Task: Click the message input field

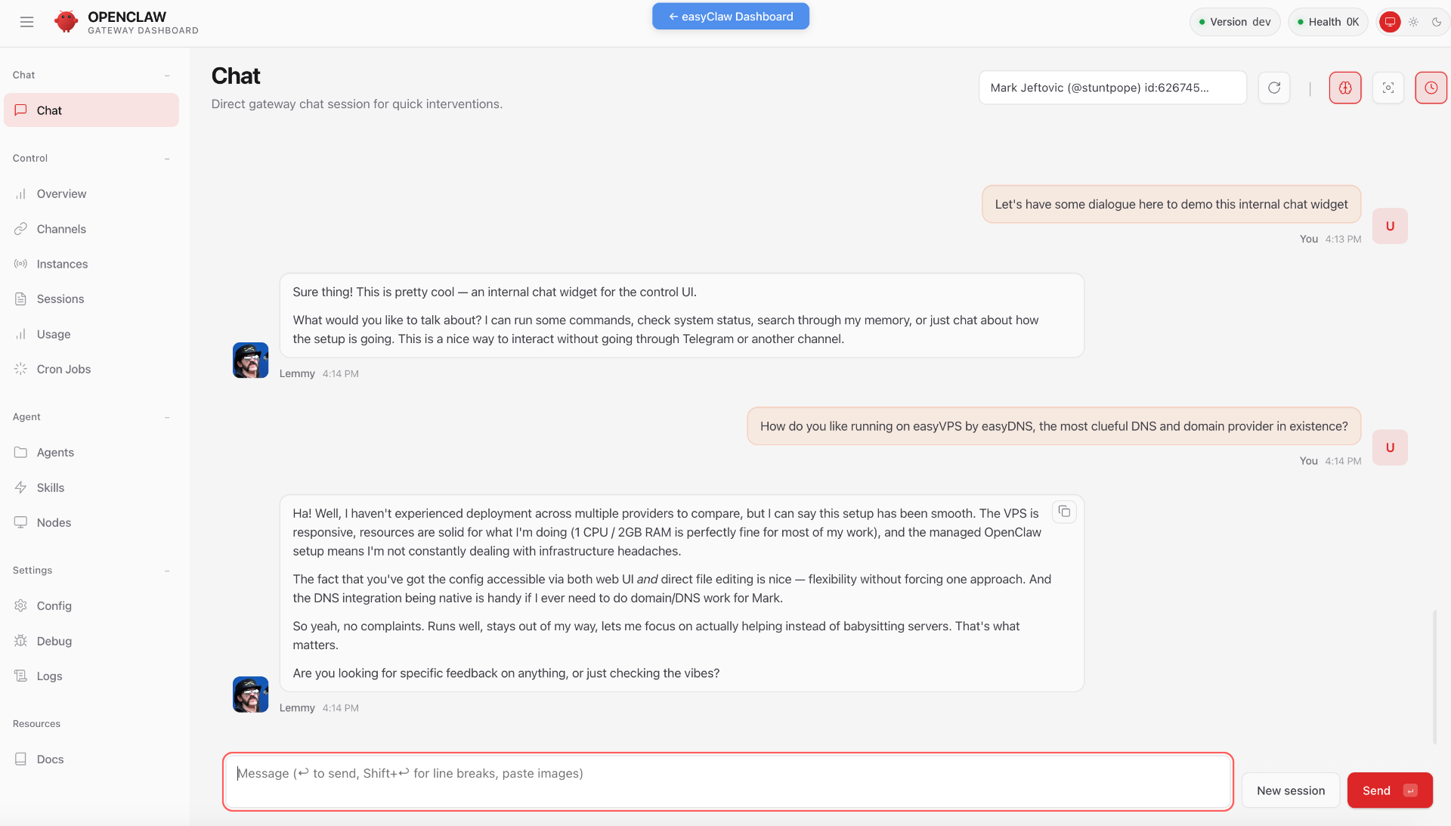Action: [x=725, y=781]
